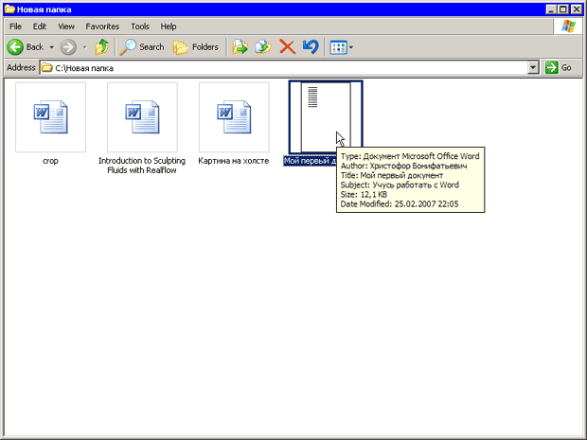Click the folder icon in title bar
587x440 pixels.
[9, 9]
